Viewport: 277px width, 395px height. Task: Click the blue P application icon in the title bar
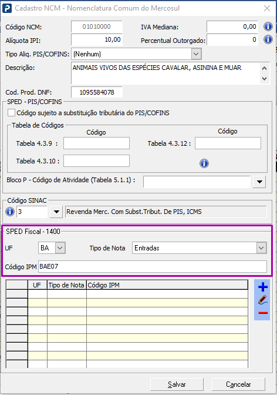point(7,8)
